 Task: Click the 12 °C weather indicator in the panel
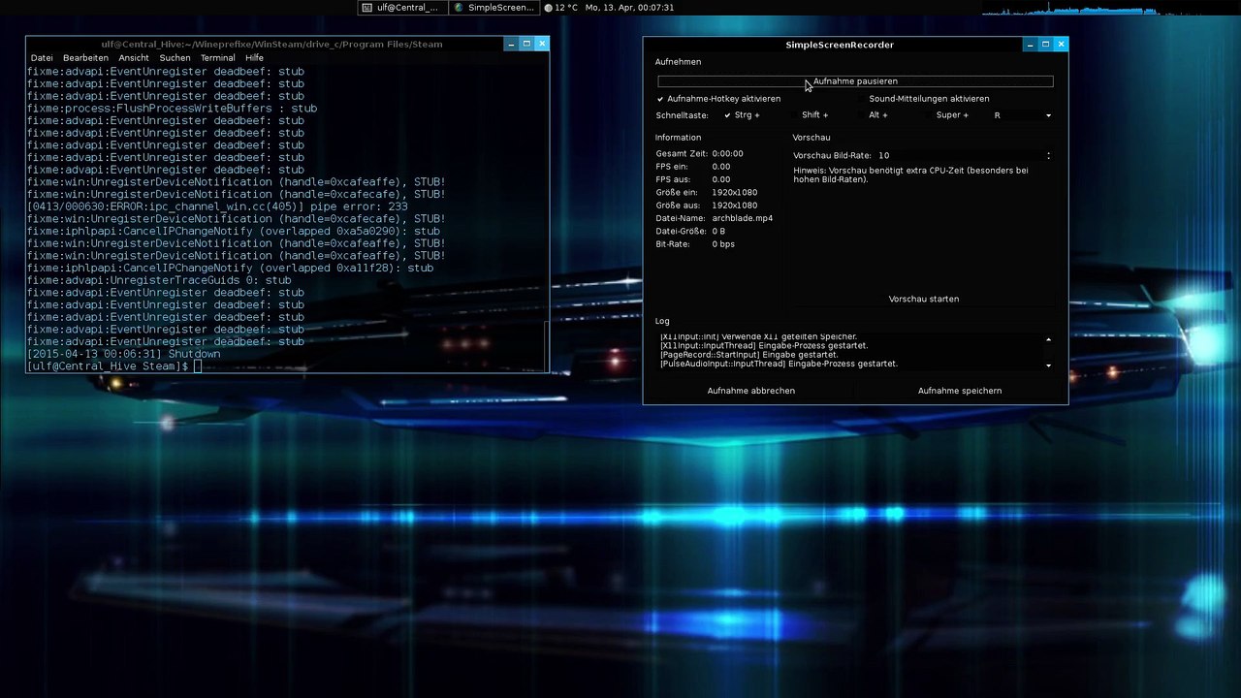(x=561, y=8)
